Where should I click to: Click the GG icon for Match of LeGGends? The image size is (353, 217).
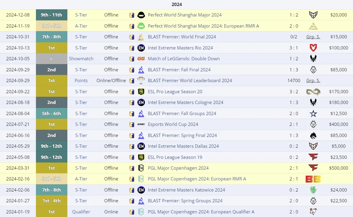coord(141,58)
